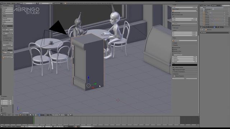The height and width of the screenshot is (129, 230).
Task: Open the render engine dropdown in top bar
Action: [x=58, y=3]
